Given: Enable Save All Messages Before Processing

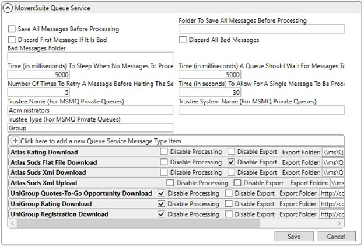Looking at the screenshot, I should (12, 29).
